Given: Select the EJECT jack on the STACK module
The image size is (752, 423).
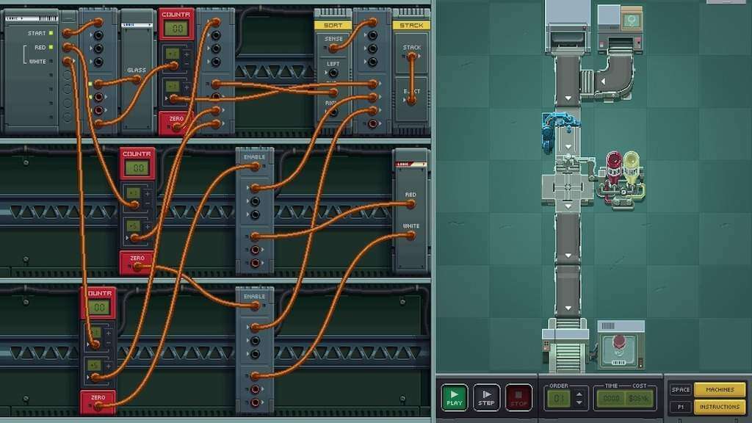Looking at the screenshot, I should click(x=411, y=100).
